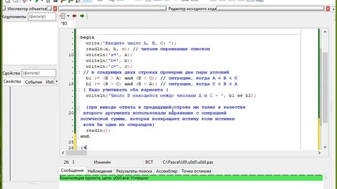Click the 'b1 := (B > A) and (B < C)' line
Image resolution: width=337 pixels, height=189 pixels.
point(162,78)
